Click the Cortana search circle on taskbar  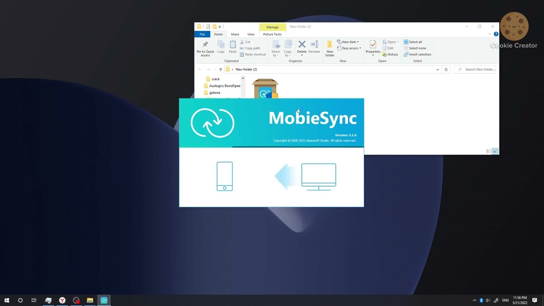20,300
